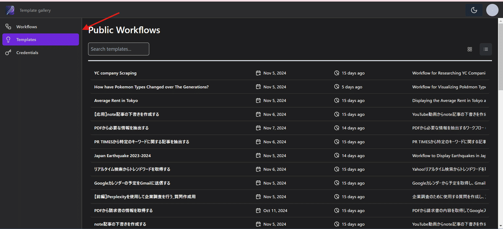The width and height of the screenshot is (503, 229).
Task: Open the Workflows section
Action: coord(26,27)
